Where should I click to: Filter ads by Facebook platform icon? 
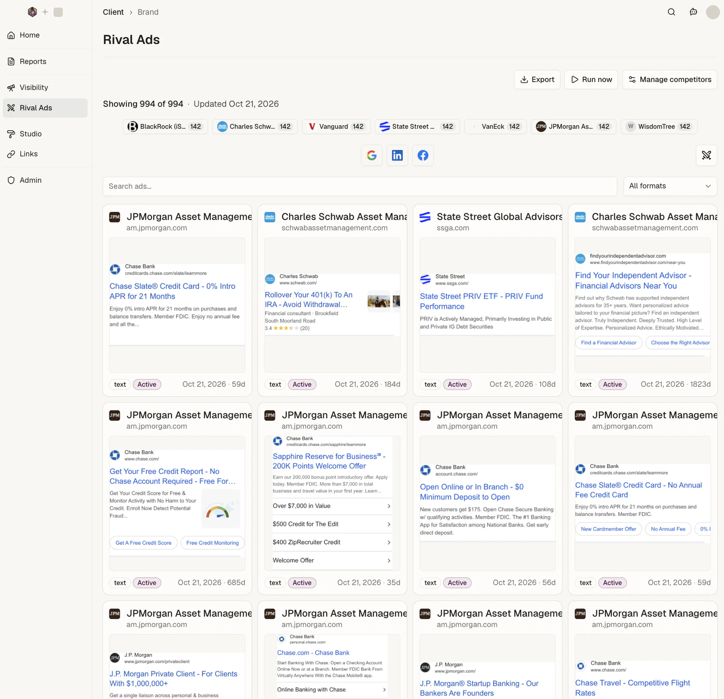(423, 155)
